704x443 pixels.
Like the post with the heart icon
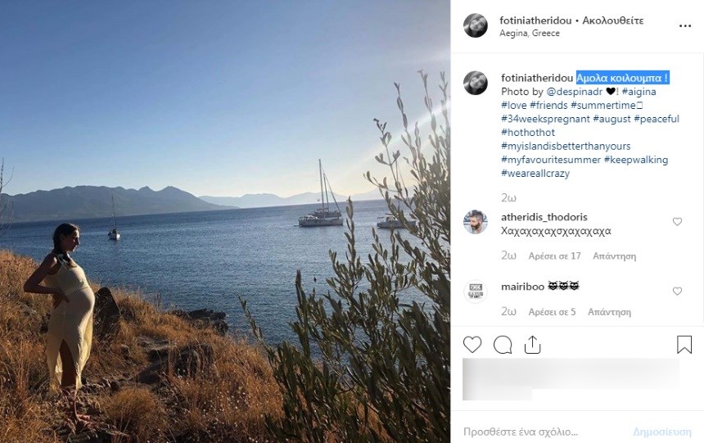(x=472, y=345)
